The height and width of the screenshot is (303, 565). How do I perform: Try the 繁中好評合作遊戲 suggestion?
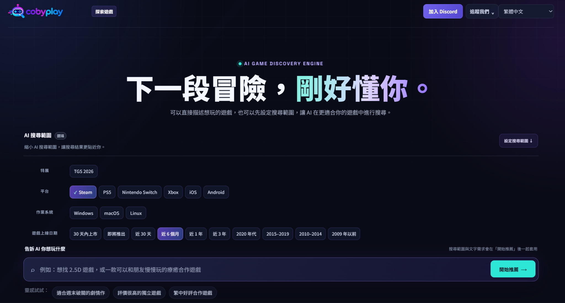[193, 293]
